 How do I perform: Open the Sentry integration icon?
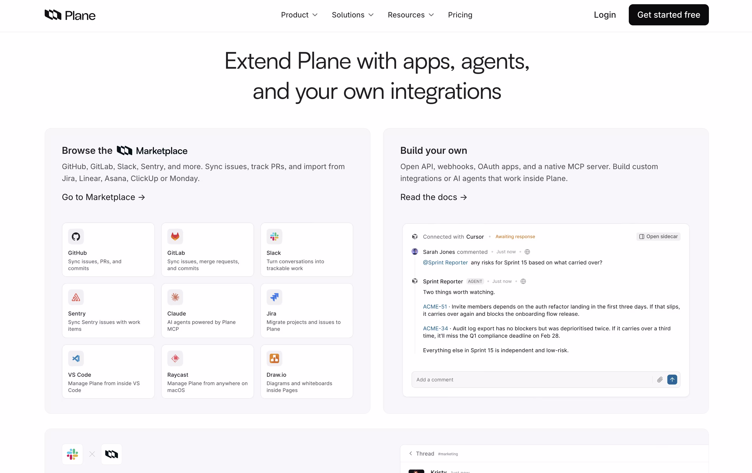click(x=76, y=297)
